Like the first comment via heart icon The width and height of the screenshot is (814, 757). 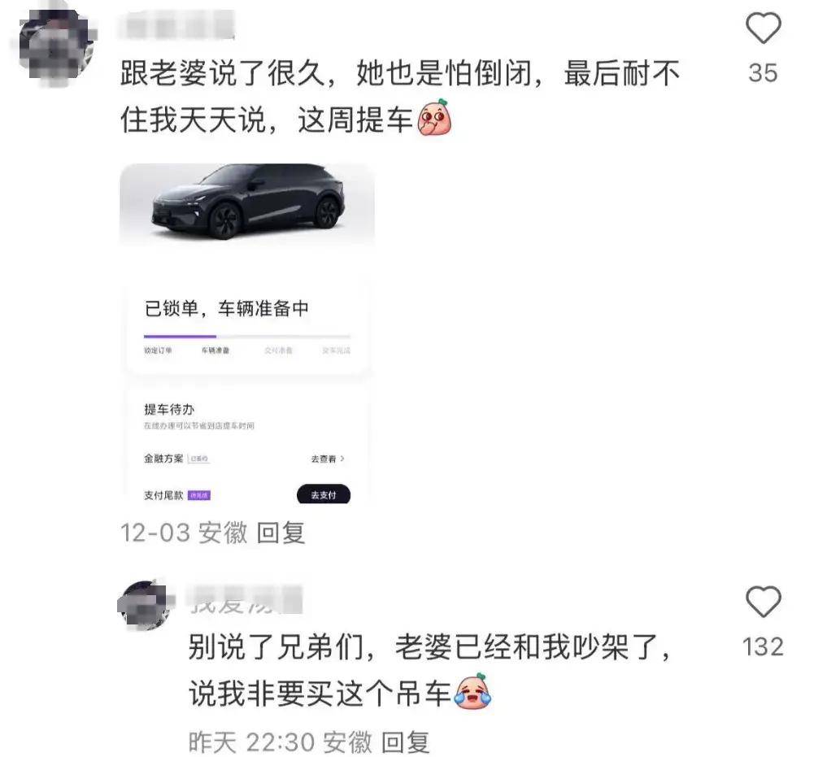[763, 28]
